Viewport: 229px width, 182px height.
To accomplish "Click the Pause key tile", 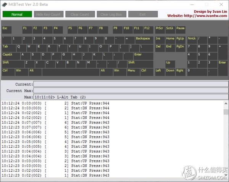I will point(181,30).
